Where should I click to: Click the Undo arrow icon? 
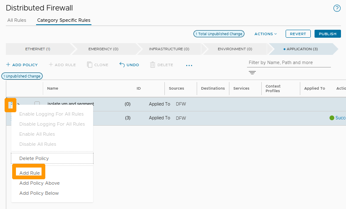[x=122, y=65]
